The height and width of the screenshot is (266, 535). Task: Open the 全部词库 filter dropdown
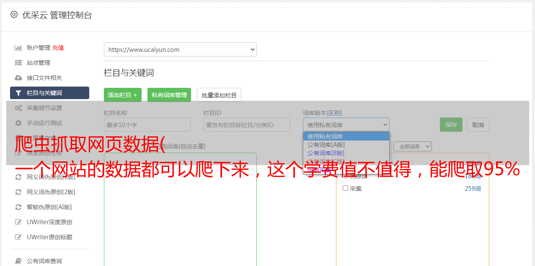click(x=412, y=146)
